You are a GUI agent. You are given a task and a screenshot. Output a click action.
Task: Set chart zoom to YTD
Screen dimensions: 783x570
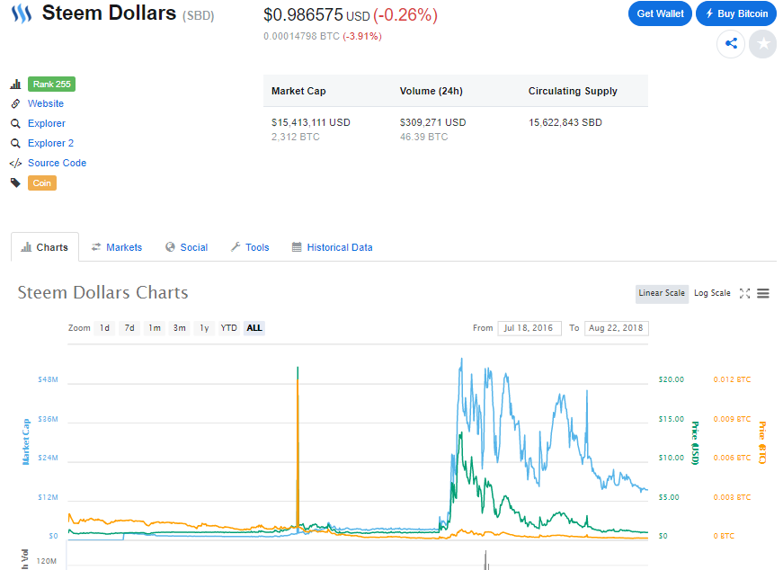[228, 328]
